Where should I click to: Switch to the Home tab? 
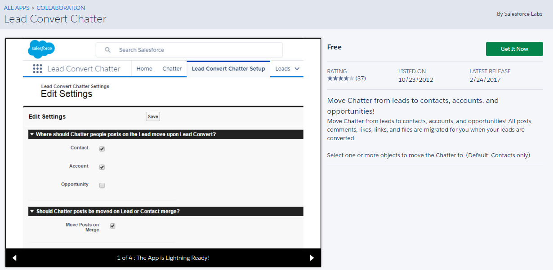(144, 69)
